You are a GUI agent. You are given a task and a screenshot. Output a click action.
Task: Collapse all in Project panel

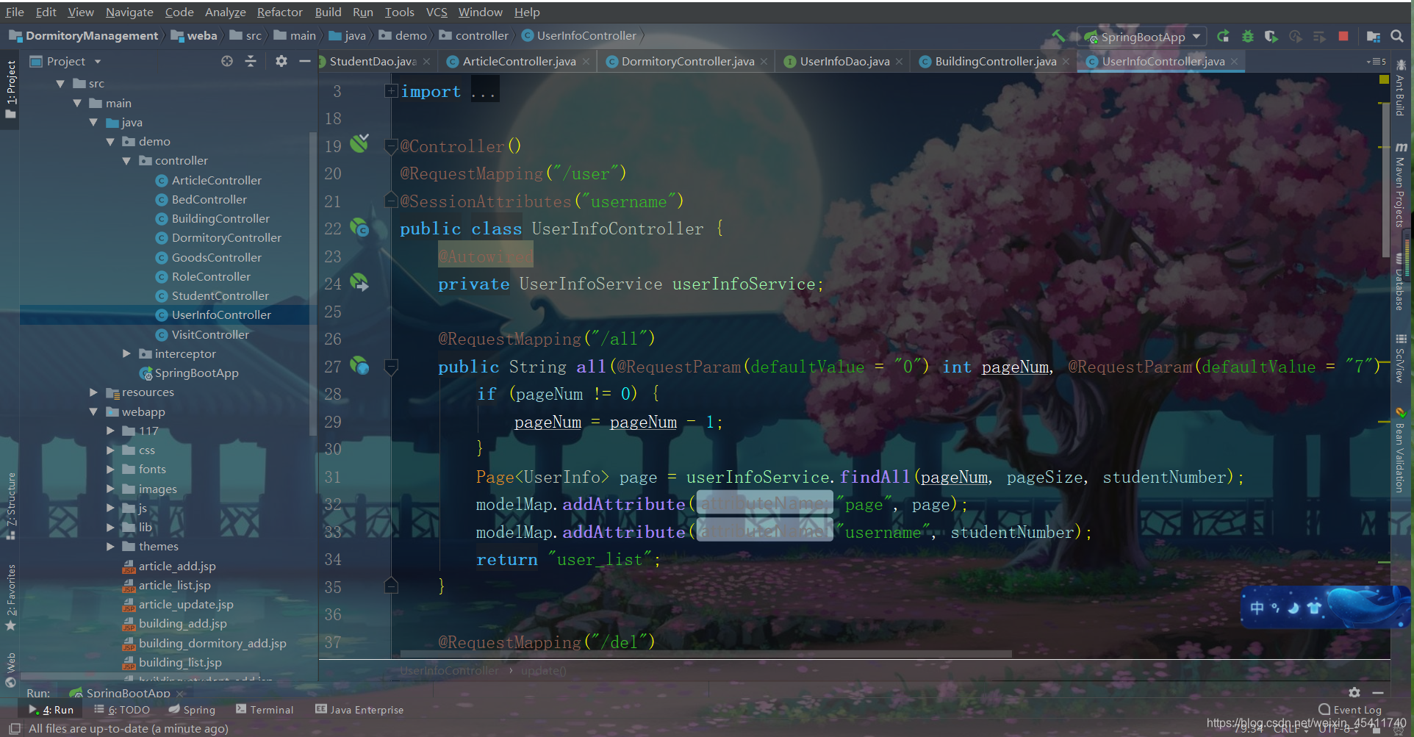(x=251, y=61)
